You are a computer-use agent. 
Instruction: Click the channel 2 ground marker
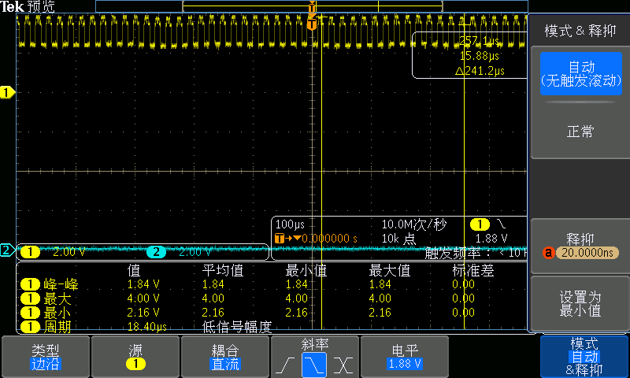7,250
